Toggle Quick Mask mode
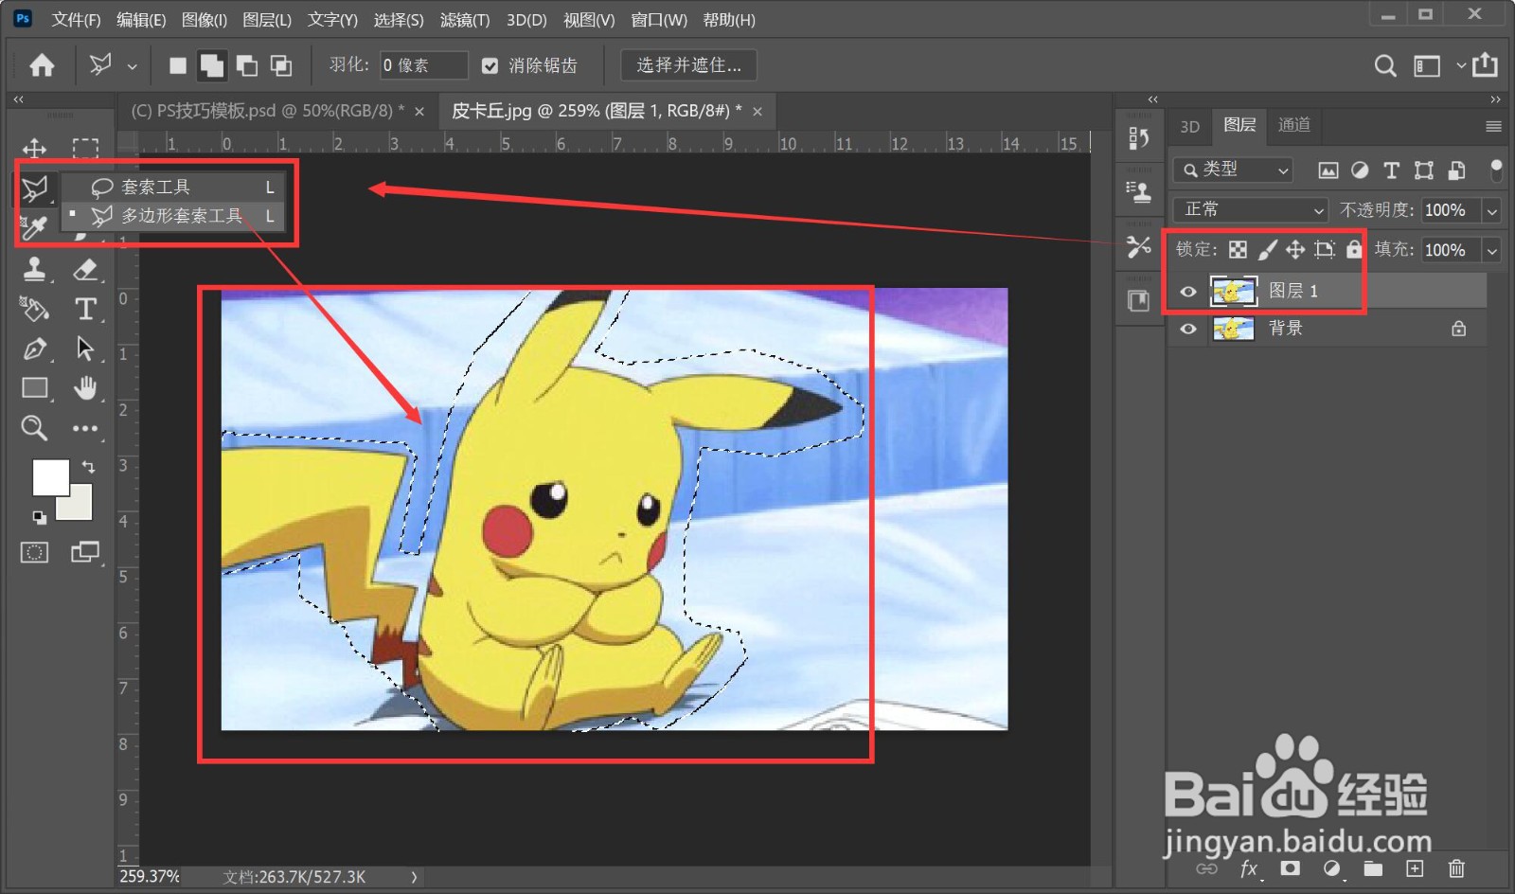 coord(35,553)
